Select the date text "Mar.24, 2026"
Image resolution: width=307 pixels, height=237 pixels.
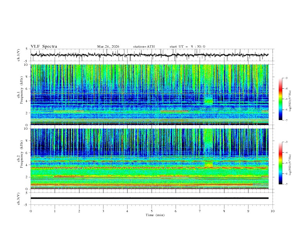[108, 46]
